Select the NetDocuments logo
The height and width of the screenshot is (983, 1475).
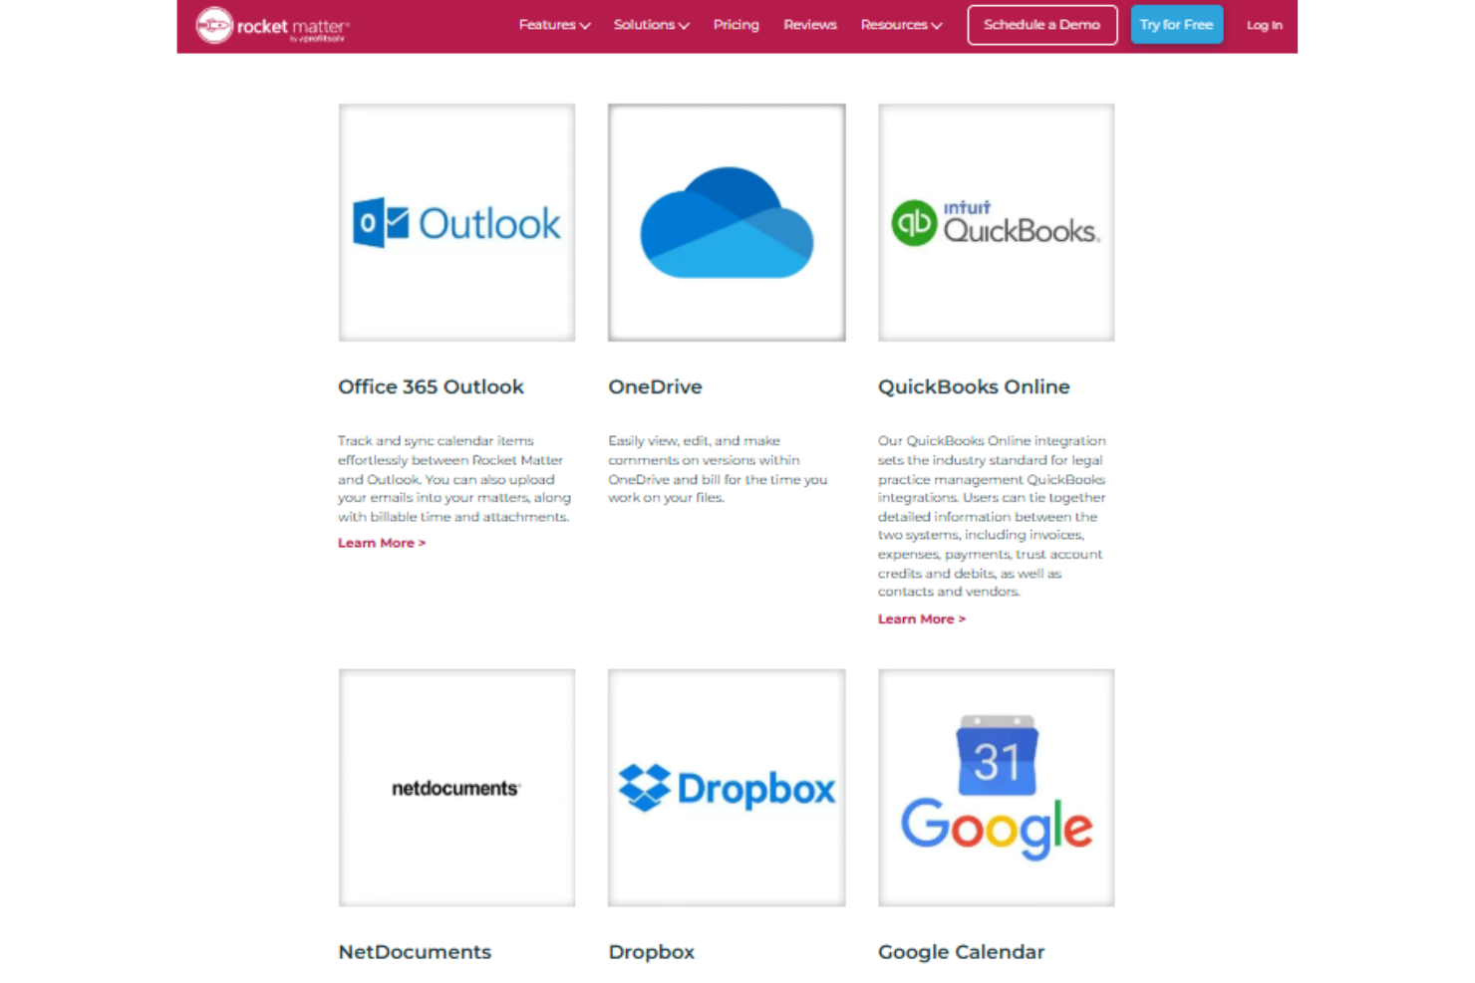pyautogui.click(x=454, y=788)
